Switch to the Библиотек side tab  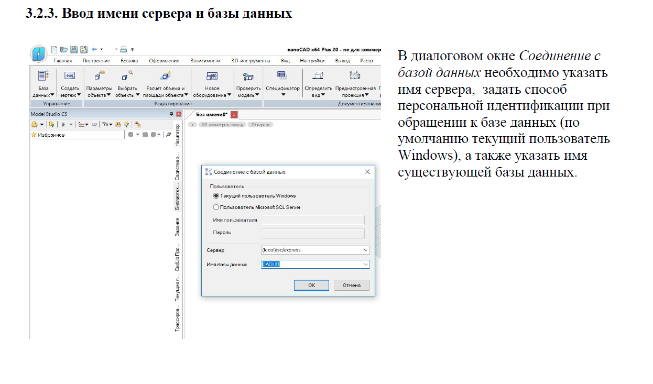[178, 198]
